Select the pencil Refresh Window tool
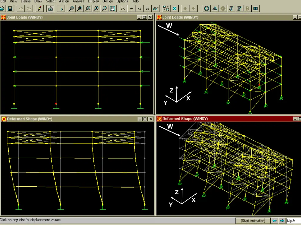The width and height of the screenshot is (301, 225). tap(39, 8)
